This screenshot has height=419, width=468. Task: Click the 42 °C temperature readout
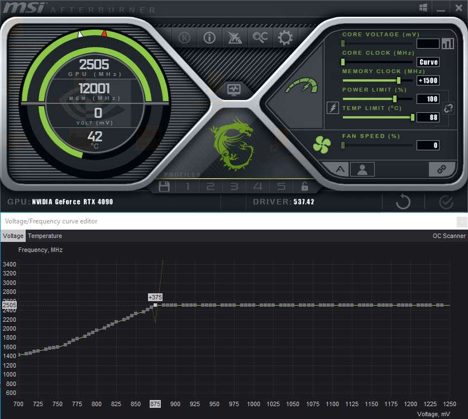pyautogui.click(x=95, y=137)
